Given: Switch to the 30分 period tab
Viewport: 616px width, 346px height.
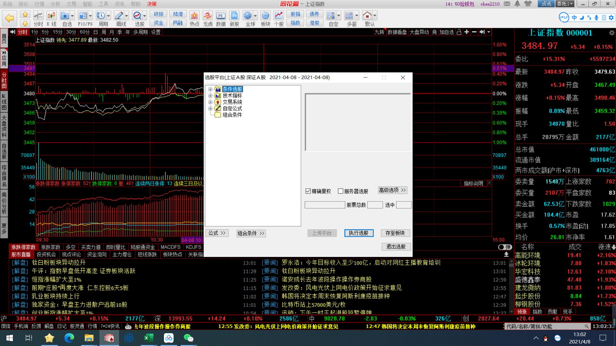Looking at the screenshot, I should [x=71, y=32].
